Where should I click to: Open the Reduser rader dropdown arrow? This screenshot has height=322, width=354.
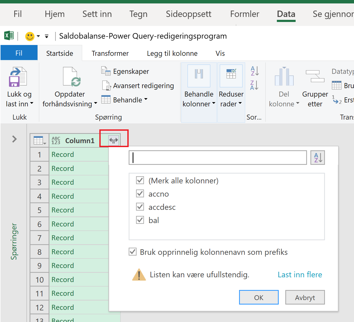(240, 103)
